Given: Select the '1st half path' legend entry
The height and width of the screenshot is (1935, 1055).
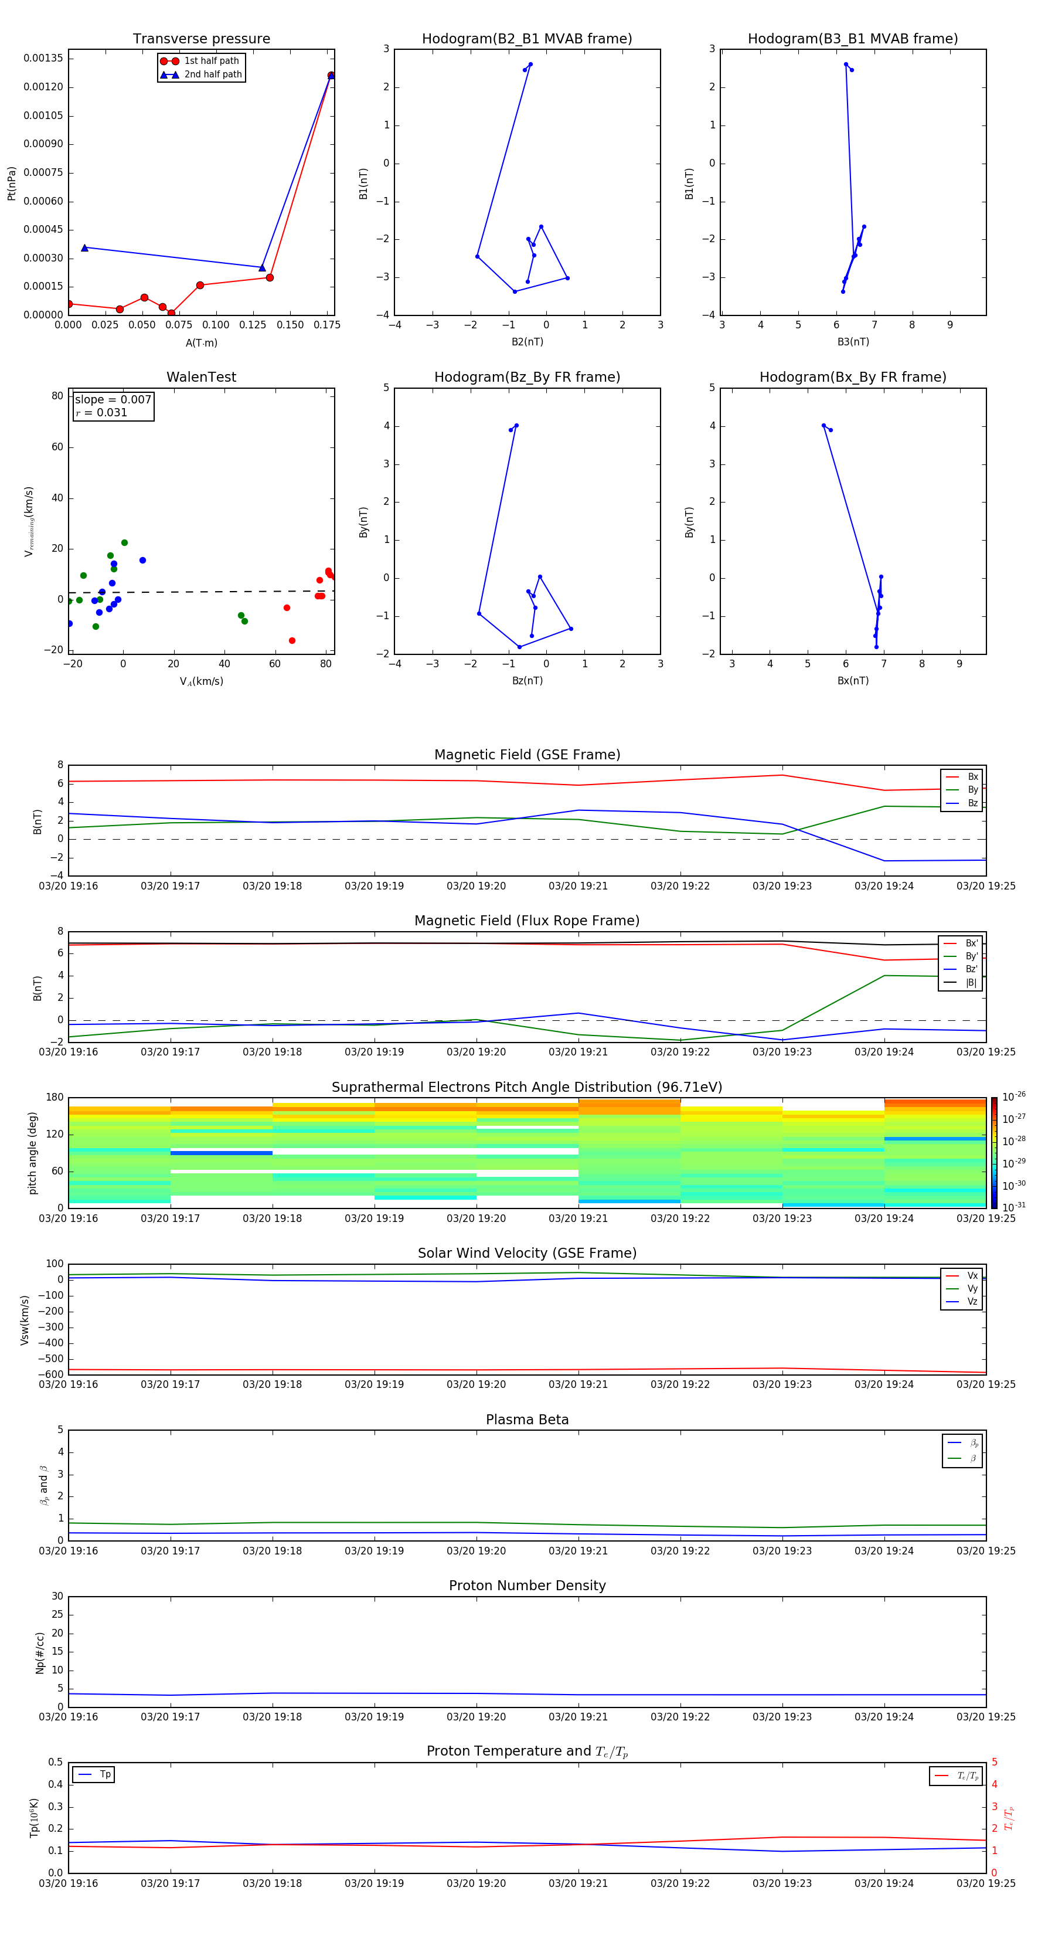Looking at the screenshot, I should pos(200,61).
